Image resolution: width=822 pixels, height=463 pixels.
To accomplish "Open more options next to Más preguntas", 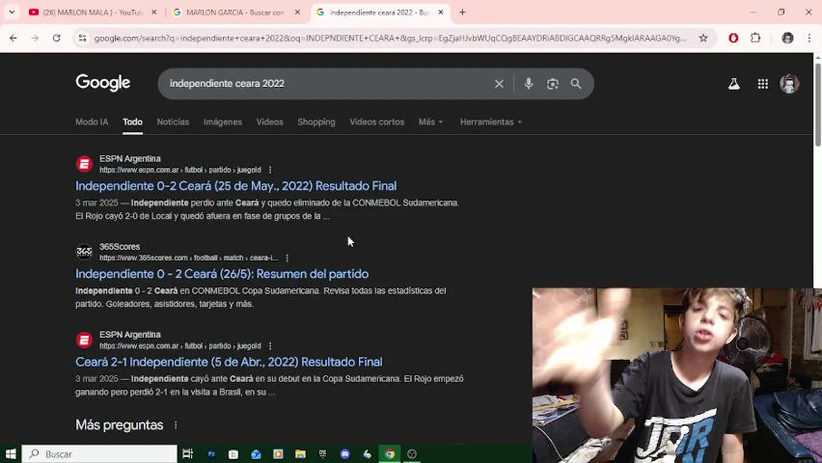I will [175, 425].
